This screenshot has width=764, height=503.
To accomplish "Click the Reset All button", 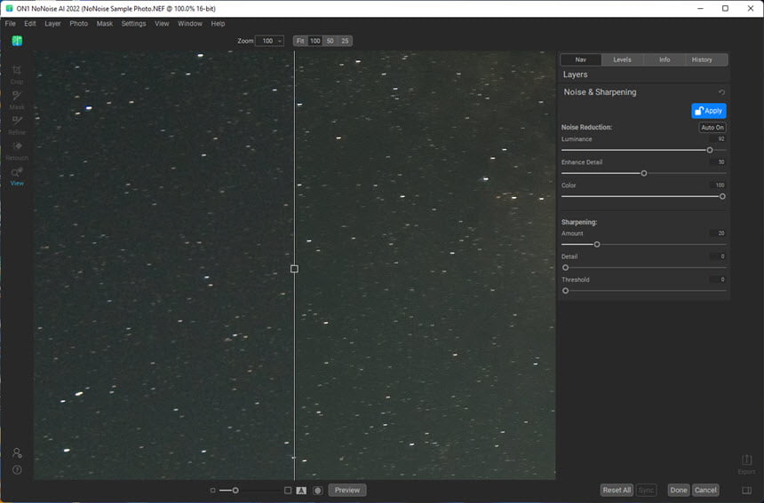I will (617, 490).
